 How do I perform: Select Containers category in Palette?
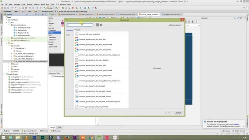(52, 30)
